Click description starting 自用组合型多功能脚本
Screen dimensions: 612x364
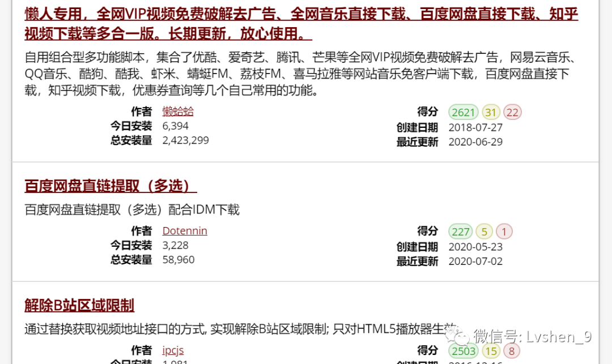pyautogui.click(x=301, y=74)
